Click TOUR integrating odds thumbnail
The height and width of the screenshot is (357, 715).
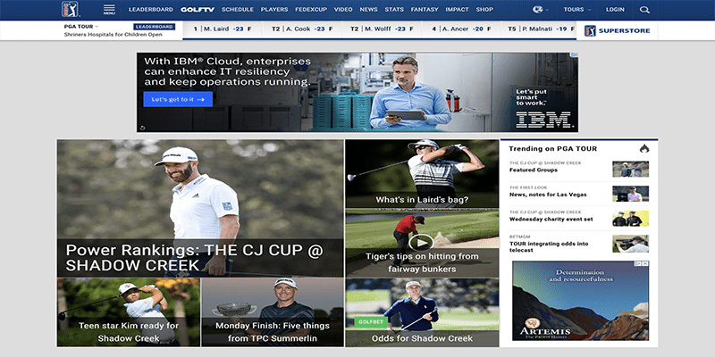tap(630, 244)
